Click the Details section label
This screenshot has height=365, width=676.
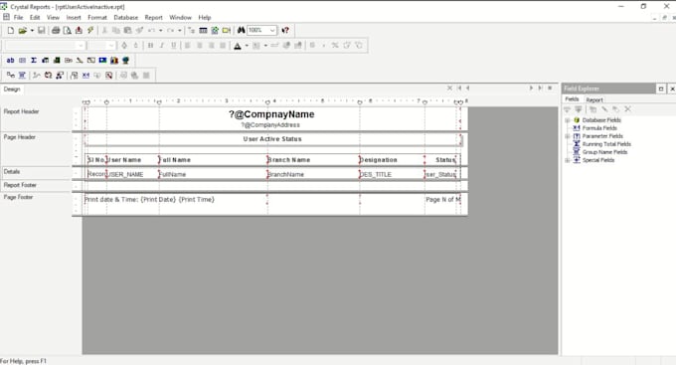click(x=12, y=172)
